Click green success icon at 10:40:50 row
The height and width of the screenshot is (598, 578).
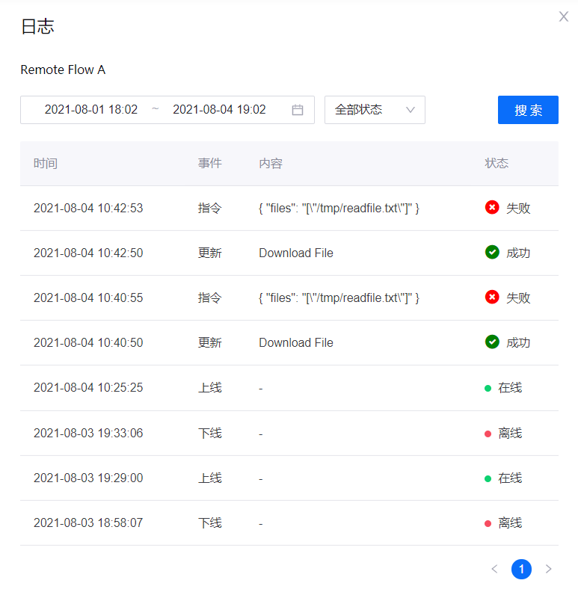[x=492, y=342]
